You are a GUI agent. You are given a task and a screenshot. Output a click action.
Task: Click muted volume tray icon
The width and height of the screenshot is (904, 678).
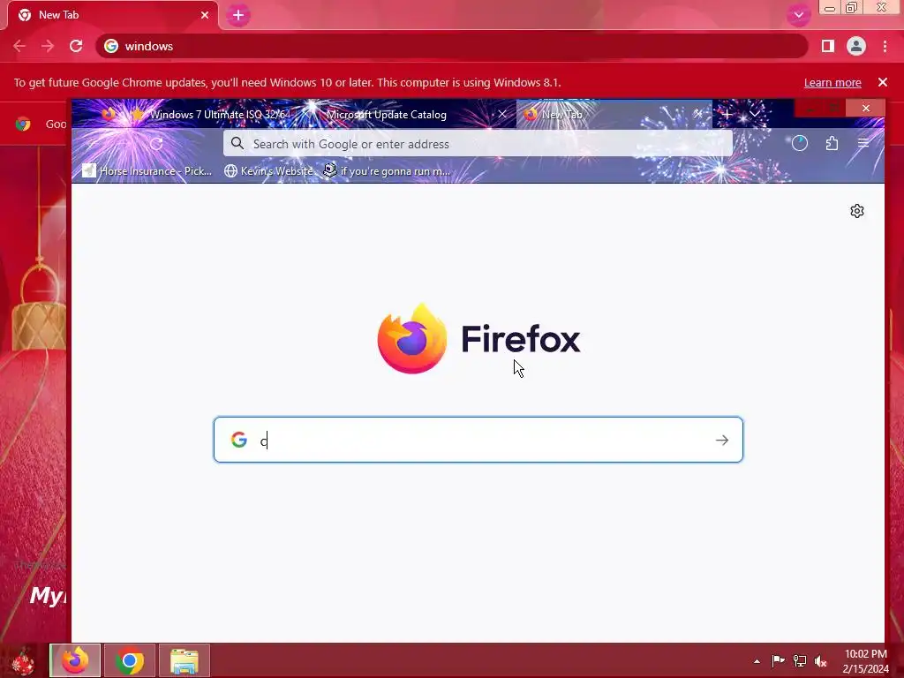(x=820, y=660)
